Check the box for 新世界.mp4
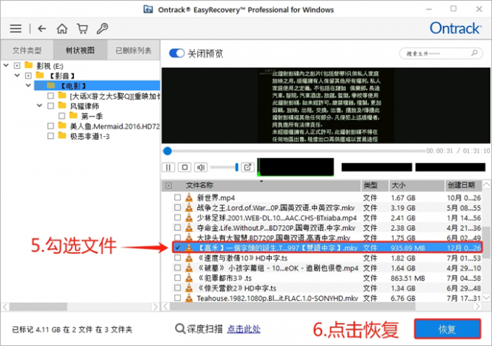Image resolution: width=492 pixels, height=346 pixels. [178, 198]
